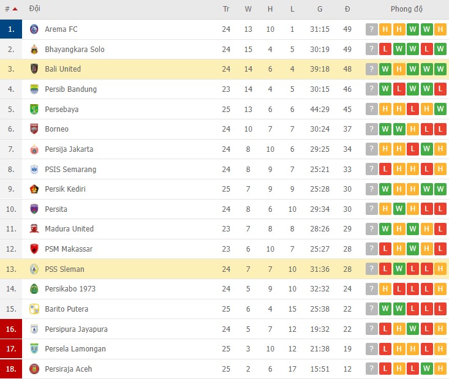The width and height of the screenshot is (449, 379).
Task: Open the Persija Jakarta team link
Action: coord(69,149)
